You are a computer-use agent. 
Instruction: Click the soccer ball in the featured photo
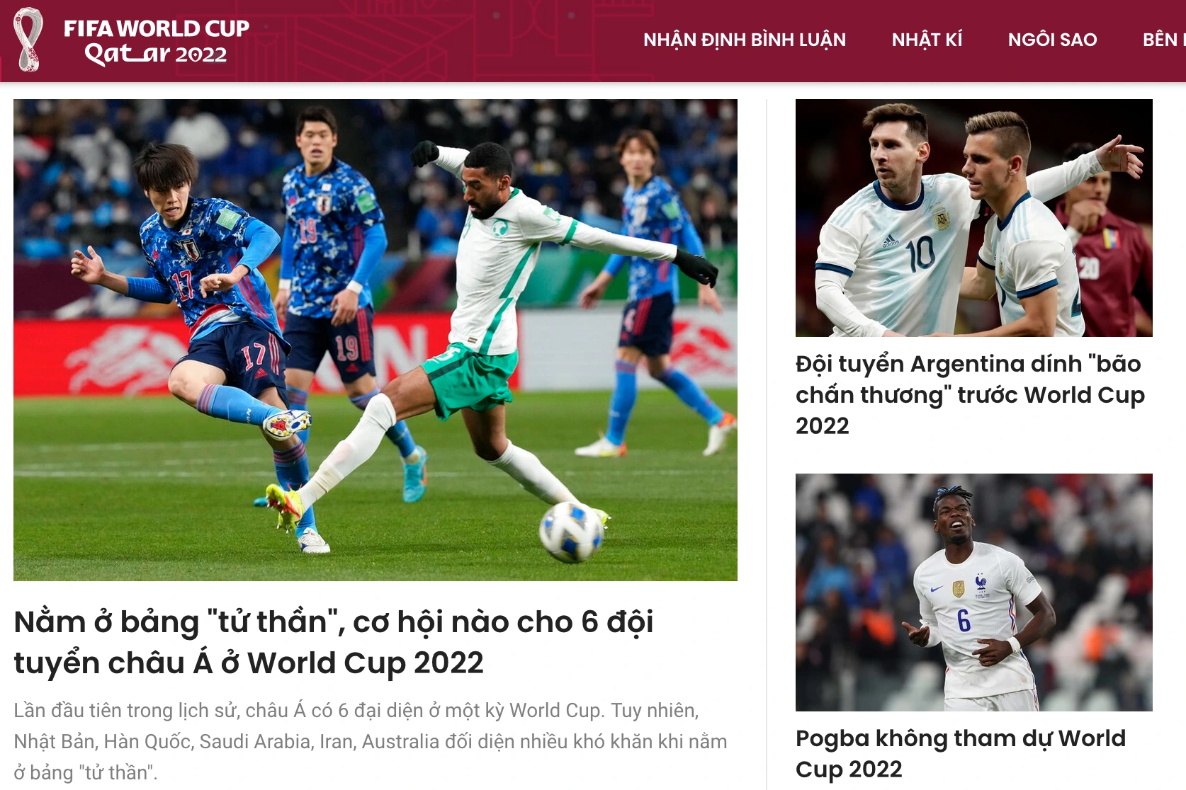pos(572,532)
